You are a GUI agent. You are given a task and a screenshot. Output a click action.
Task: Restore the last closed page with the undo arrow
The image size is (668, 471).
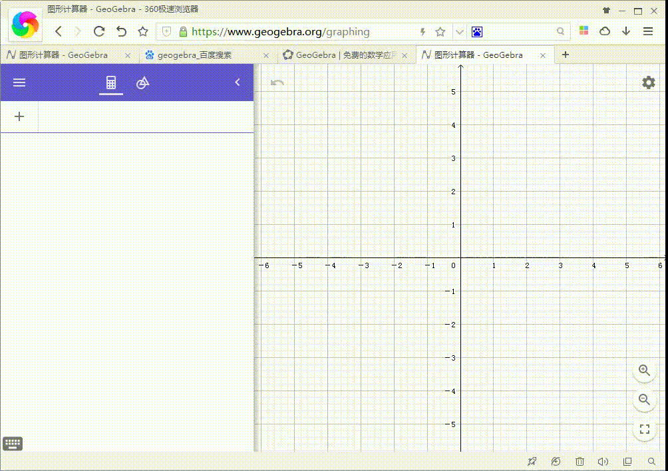pyautogui.click(x=121, y=31)
